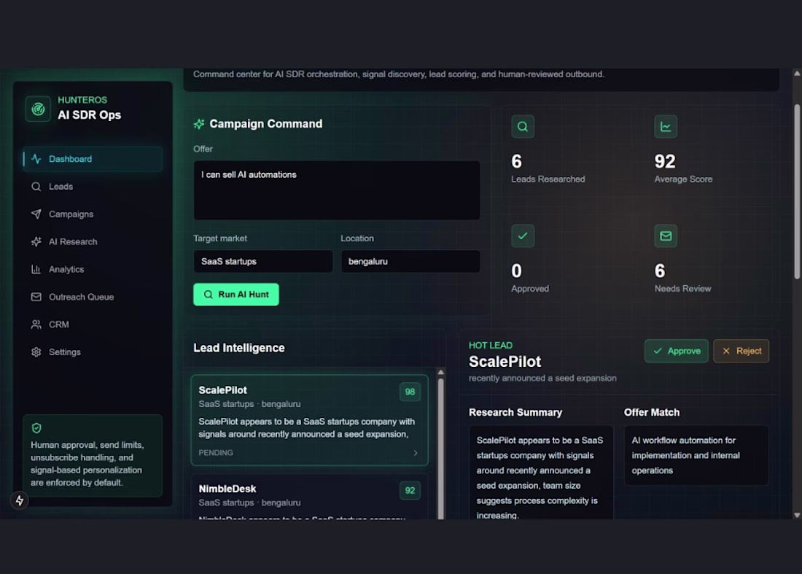The image size is (802, 574).
Task: Click the PENDING status on ScalePilot card
Action: (216, 453)
